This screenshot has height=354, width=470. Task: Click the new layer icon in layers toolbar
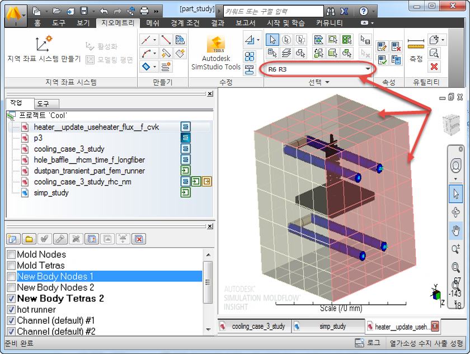[13, 239]
